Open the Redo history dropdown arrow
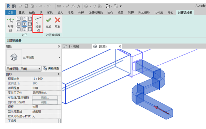This screenshot has width=206, height=129. [x=53, y=6]
